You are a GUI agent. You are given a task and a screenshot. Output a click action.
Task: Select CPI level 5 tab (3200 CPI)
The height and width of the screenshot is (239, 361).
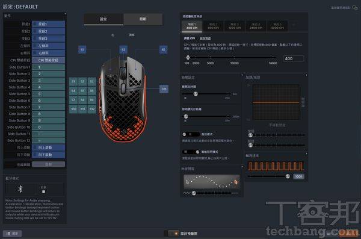pyautogui.click(x=277, y=26)
